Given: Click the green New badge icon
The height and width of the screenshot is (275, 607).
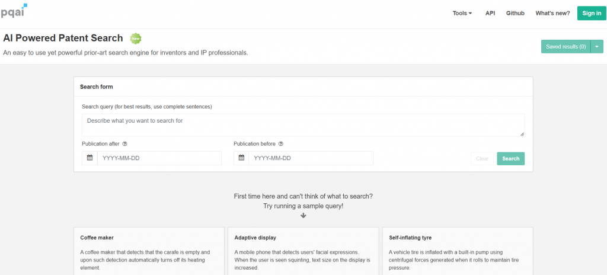Looking at the screenshot, I should click(x=136, y=39).
